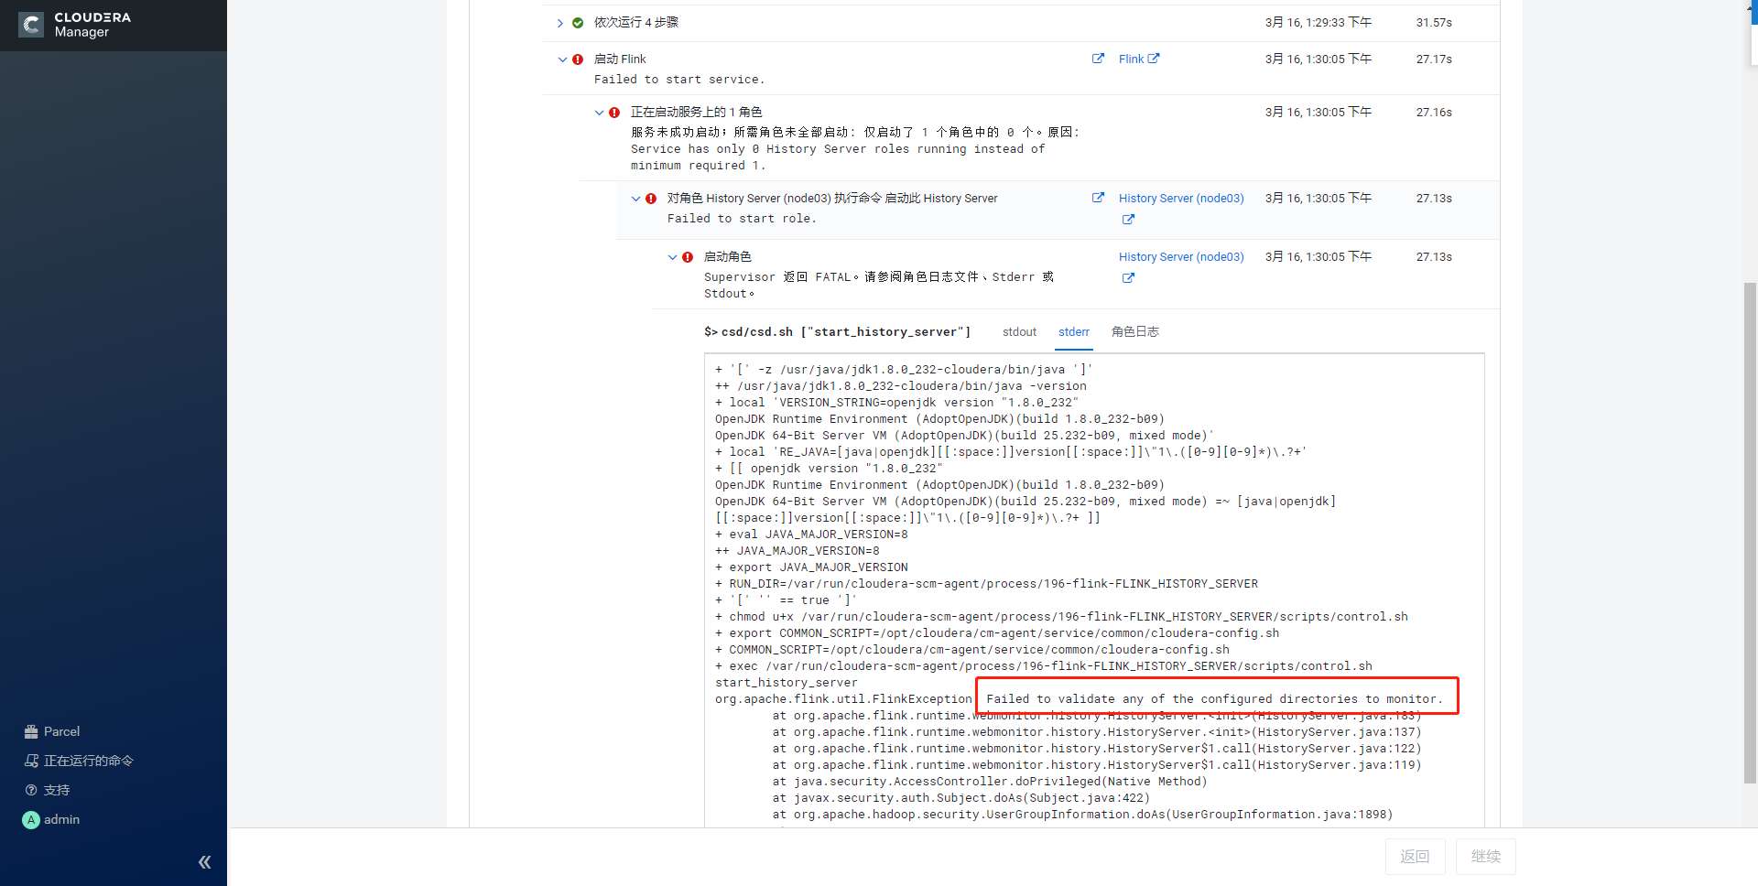Switch to the stderr tab
Image resolution: width=1758 pixels, height=886 pixels.
(x=1074, y=332)
